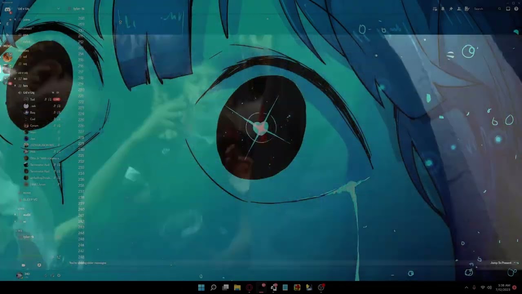Screen dimensions: 522x294
Task: Select user Terminator Rud in voice list
Action: (x=40, y=171)
